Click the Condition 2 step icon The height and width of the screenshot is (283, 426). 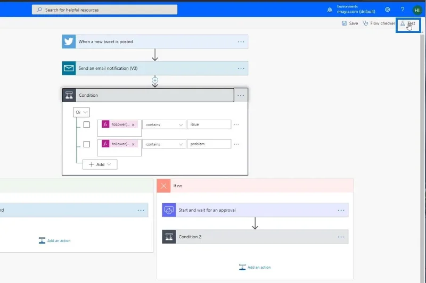tap(169, 237)
